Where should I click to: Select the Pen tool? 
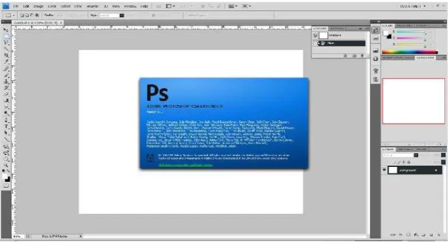pyautogui.click(x=6, y=120)
